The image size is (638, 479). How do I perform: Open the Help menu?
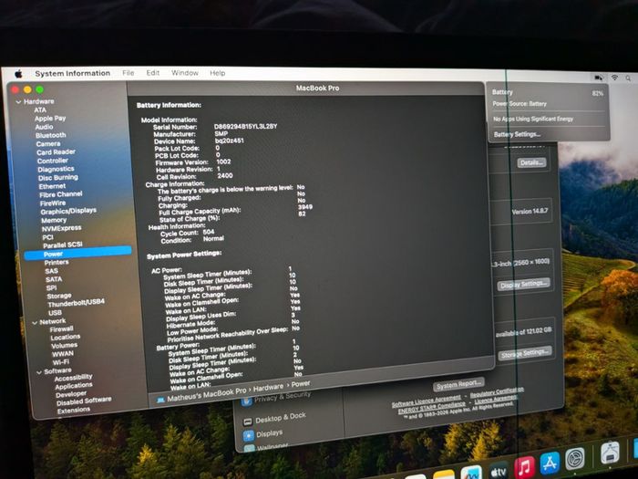coord(217,73)
